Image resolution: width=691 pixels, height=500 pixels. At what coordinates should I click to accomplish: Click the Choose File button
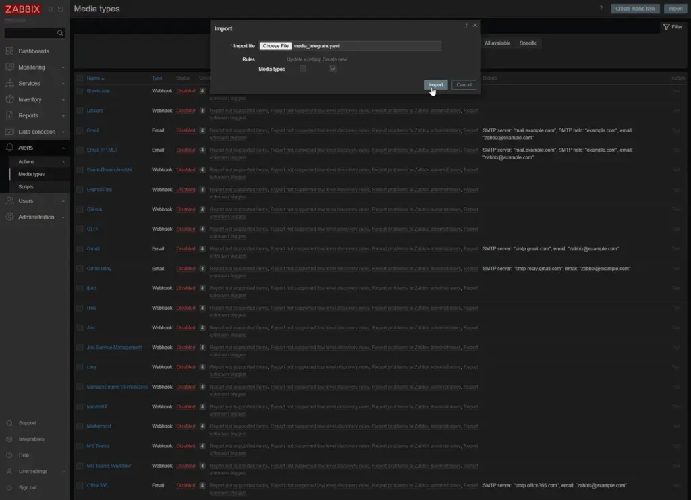coord(275,46)
